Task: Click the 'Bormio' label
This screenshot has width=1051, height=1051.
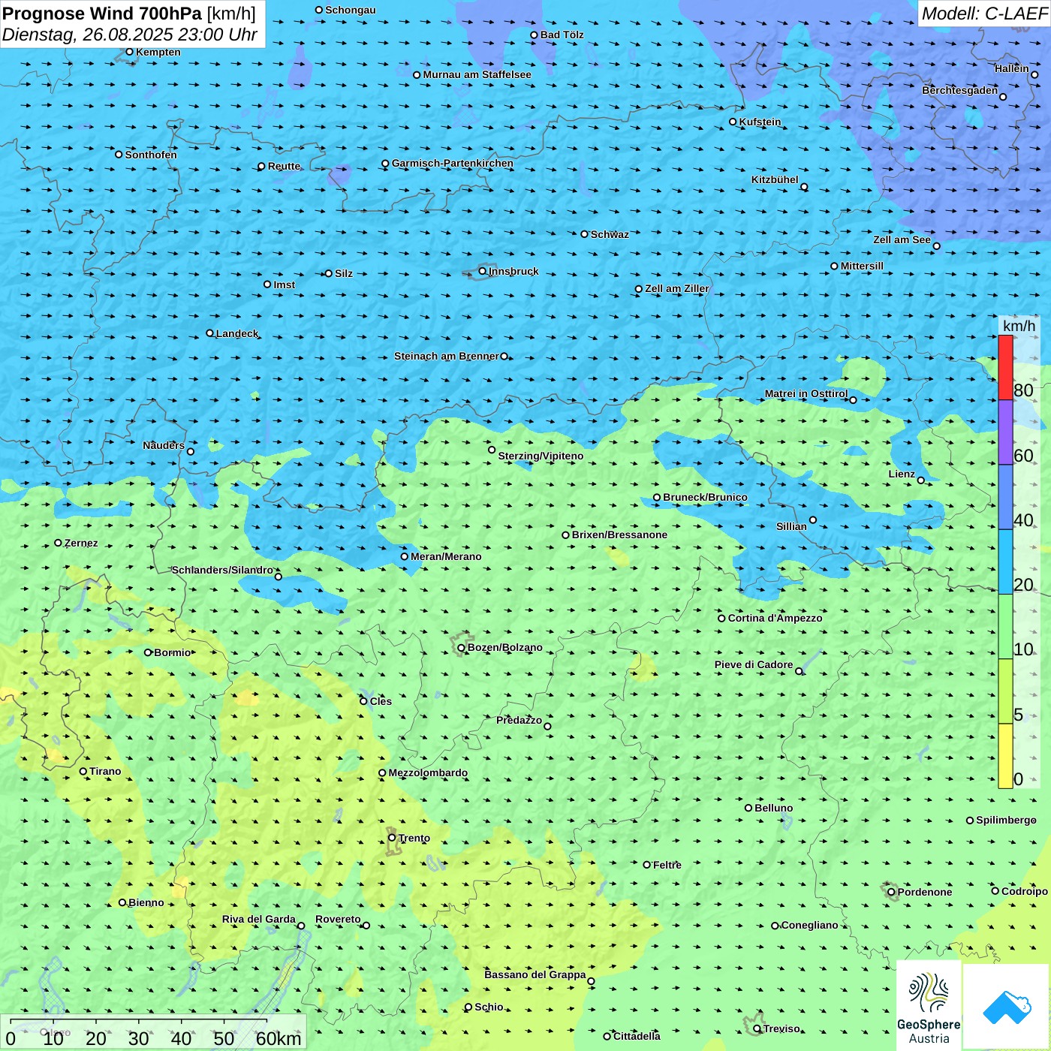Action: 173,652
